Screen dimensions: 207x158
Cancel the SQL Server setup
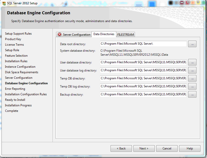tap(167, 148)
